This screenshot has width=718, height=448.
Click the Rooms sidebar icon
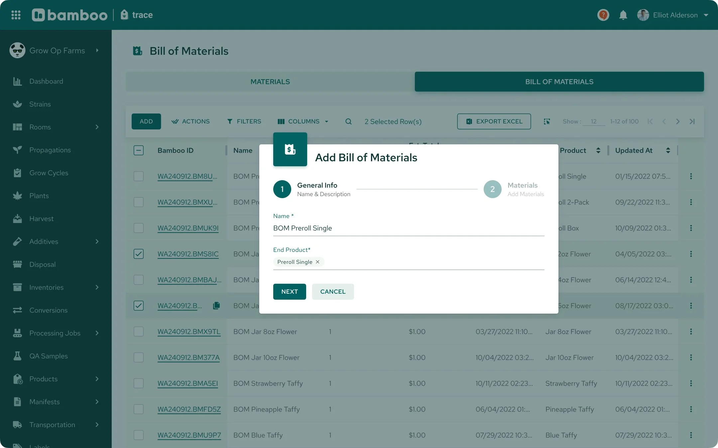17,127
